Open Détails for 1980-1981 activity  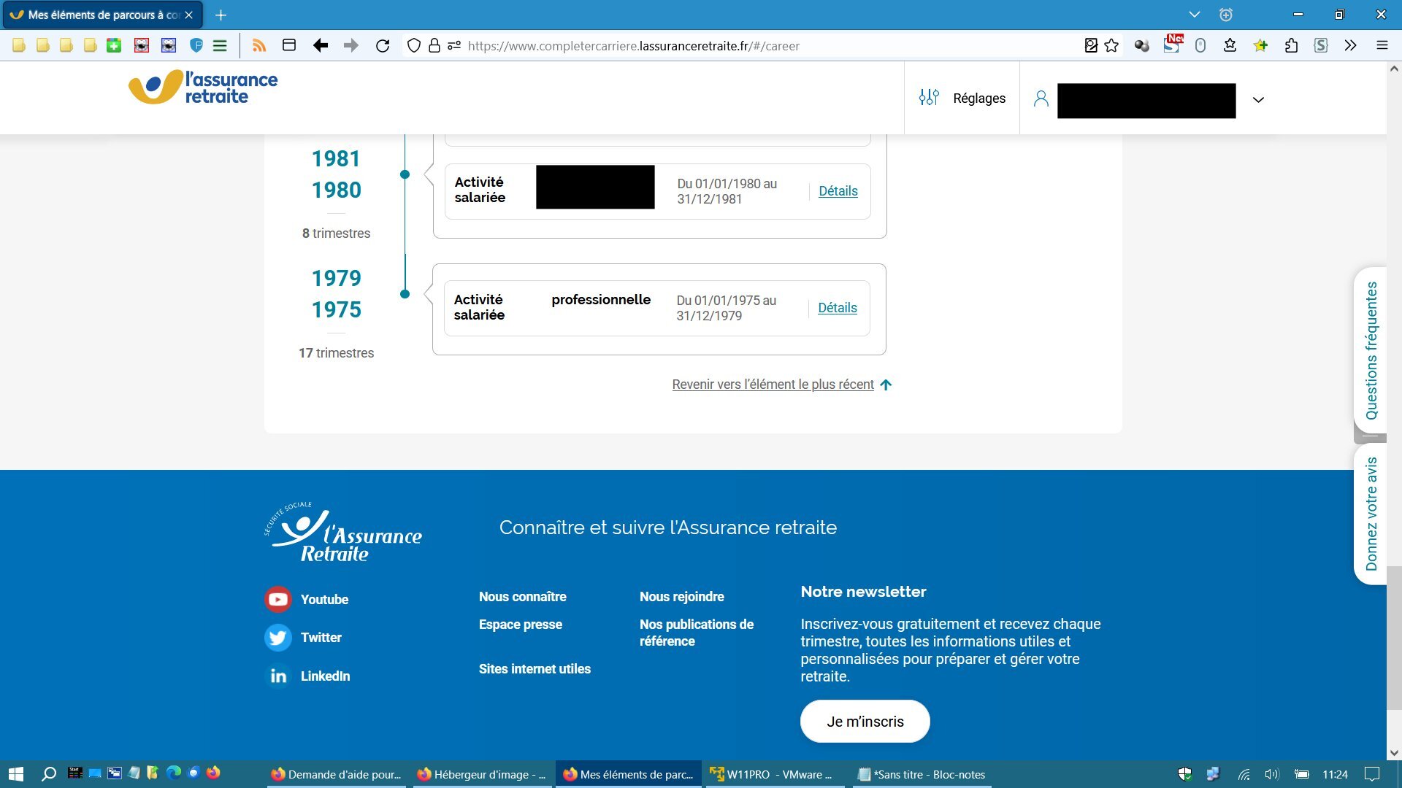[838, 191]
